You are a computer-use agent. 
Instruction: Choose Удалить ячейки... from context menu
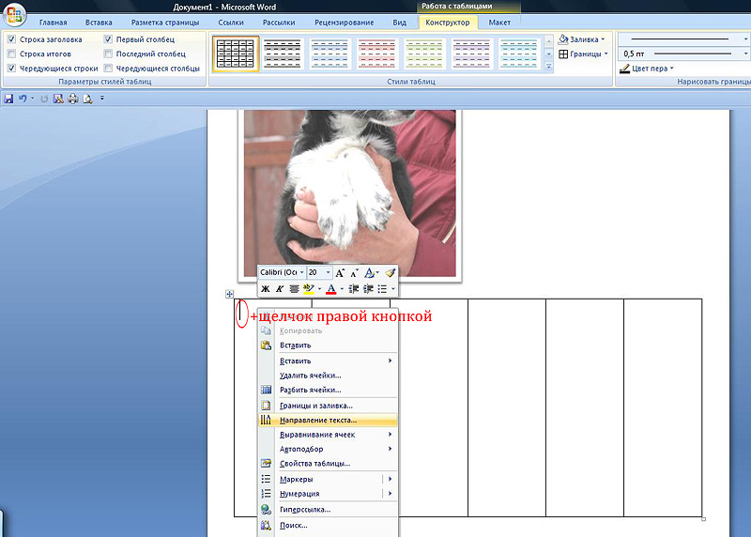click(x=328, y=376)
